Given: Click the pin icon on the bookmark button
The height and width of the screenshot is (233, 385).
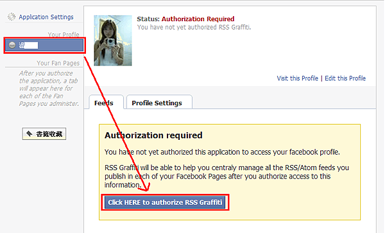Looking at the screenshot, I should click(x=30, y=134).
